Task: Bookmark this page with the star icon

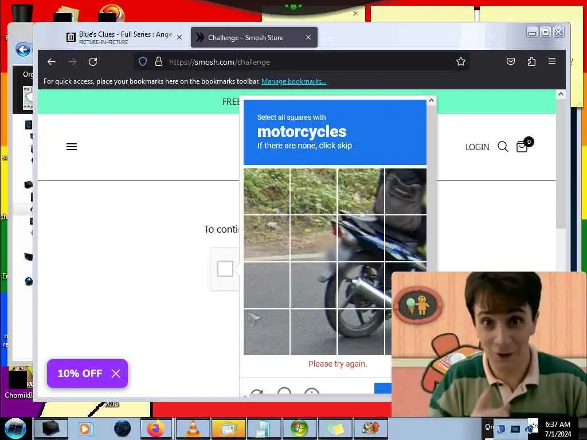Action: click(461, 62)
